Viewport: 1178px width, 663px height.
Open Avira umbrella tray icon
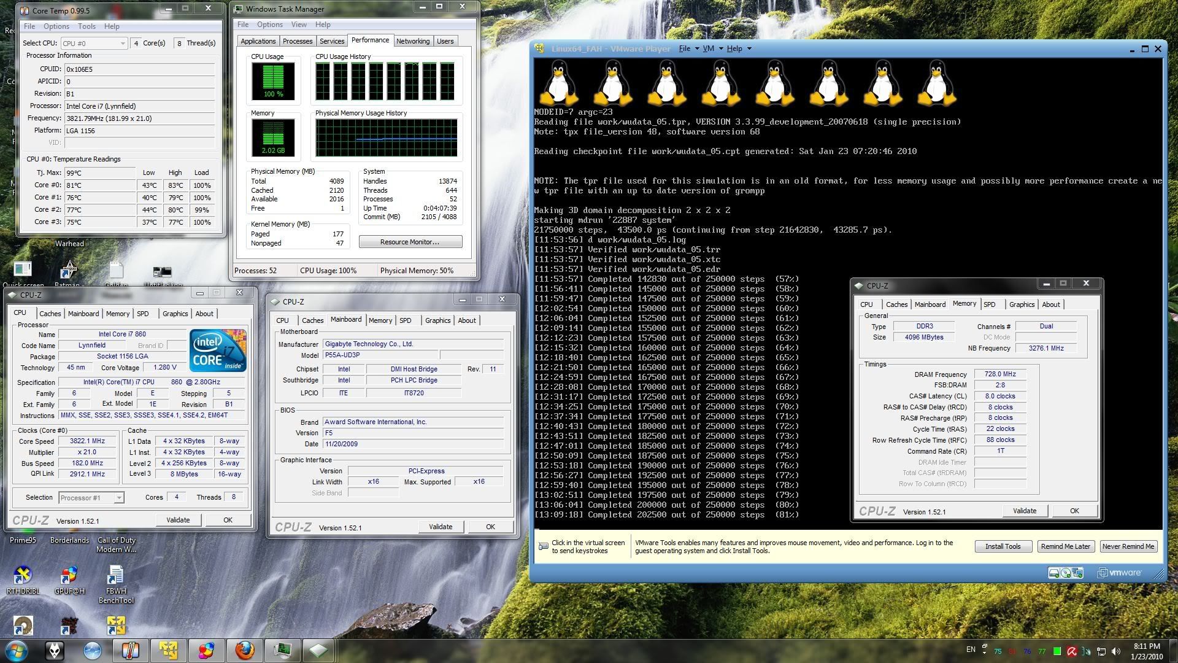coord(1071,651)
